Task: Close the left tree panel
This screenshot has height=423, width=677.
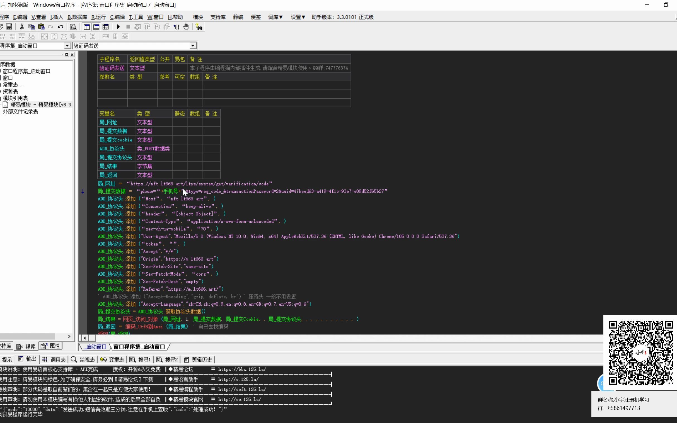Action: coord(72,55)
